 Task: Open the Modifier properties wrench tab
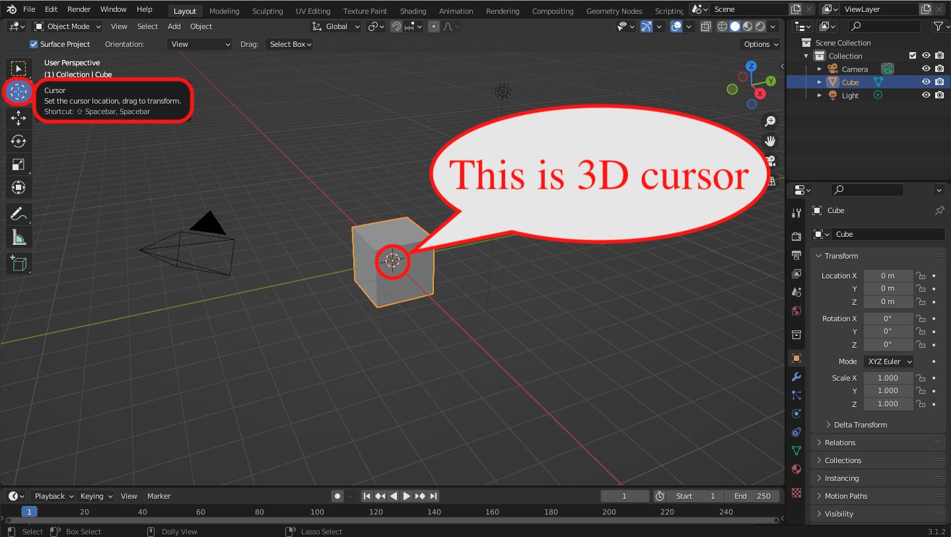[x=796, y=377]
